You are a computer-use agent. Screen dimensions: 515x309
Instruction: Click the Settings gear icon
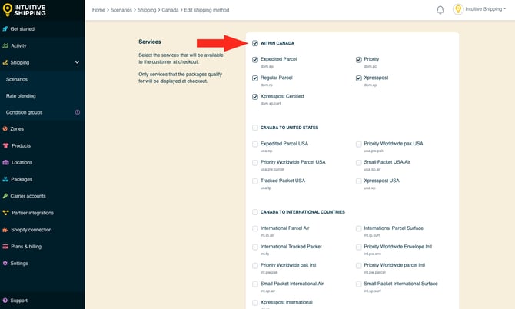click(5, 264)
